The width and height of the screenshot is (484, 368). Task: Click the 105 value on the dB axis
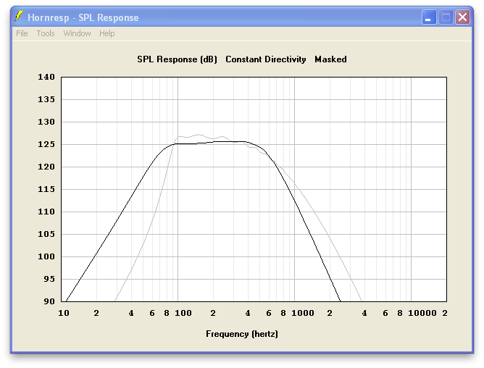coord(46,234)
